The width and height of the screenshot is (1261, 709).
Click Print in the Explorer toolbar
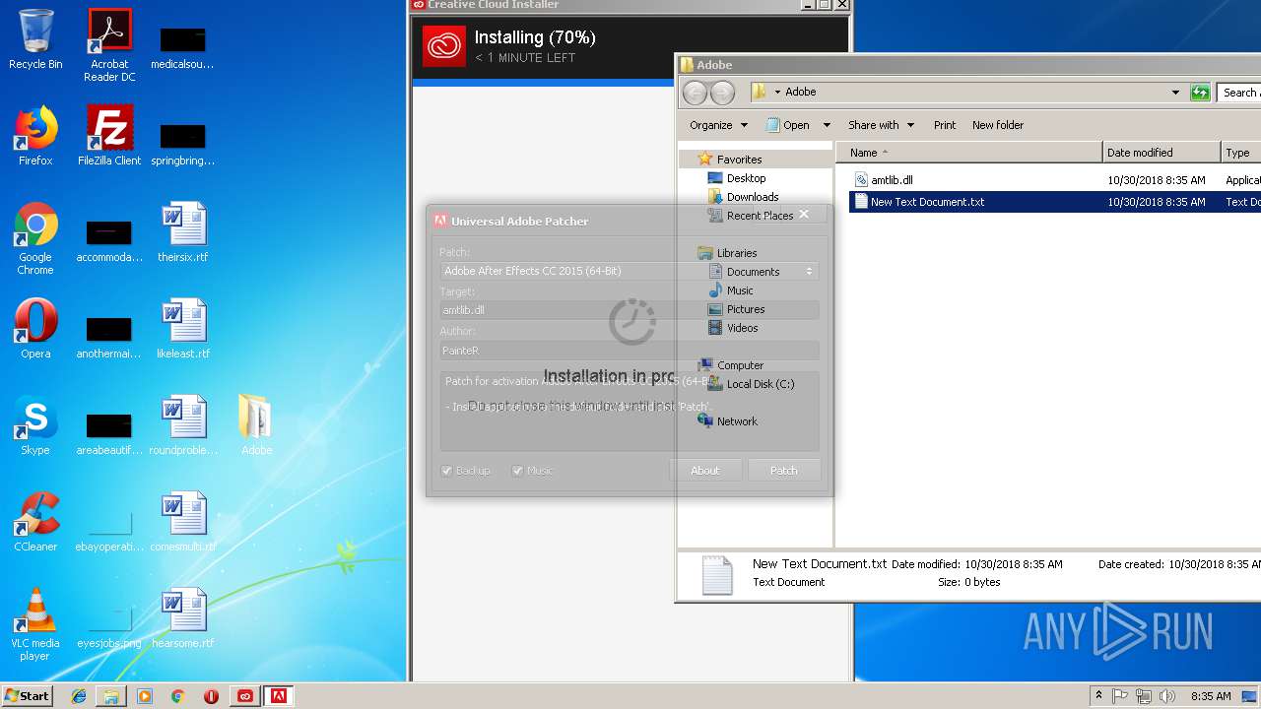click(945, 125)
